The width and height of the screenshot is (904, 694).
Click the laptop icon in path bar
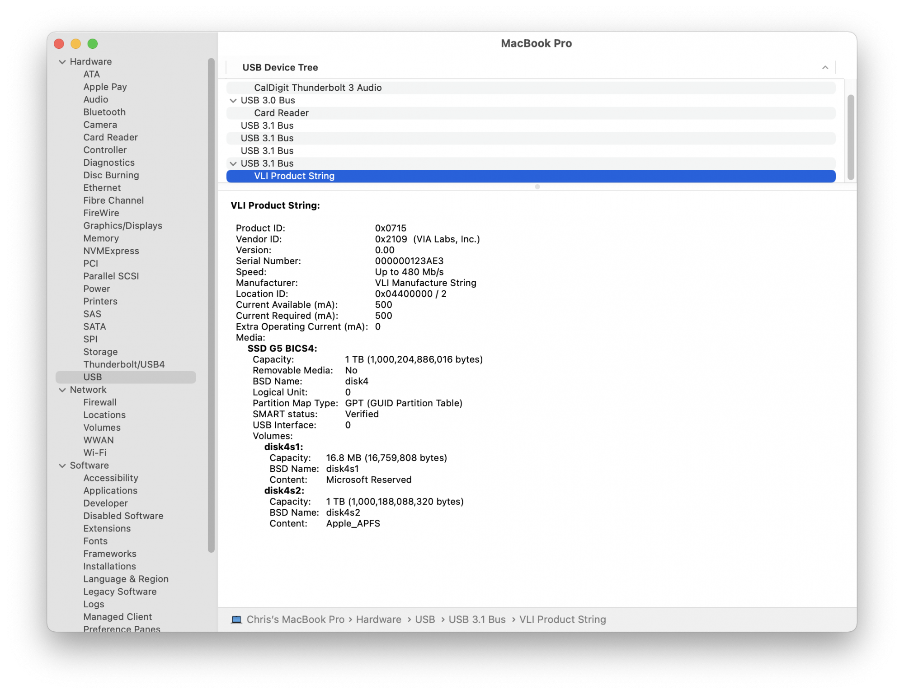236,619
